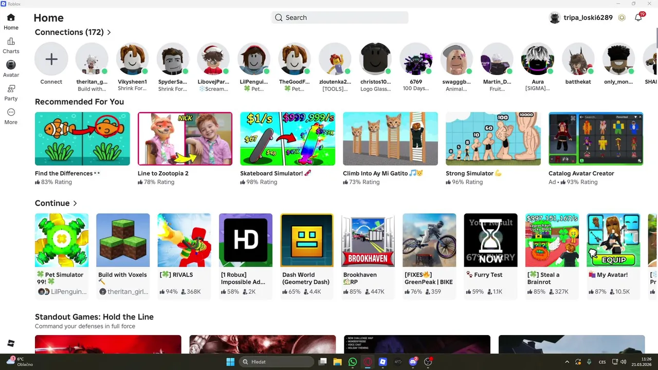Open File Explorer from the taskbar
658x370 pixels.
click(x=337, y=362)
